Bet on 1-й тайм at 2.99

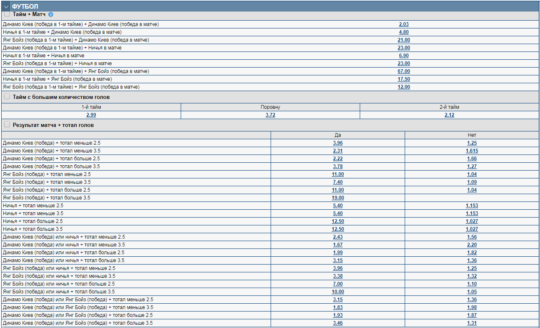click(x=91, y=115)
